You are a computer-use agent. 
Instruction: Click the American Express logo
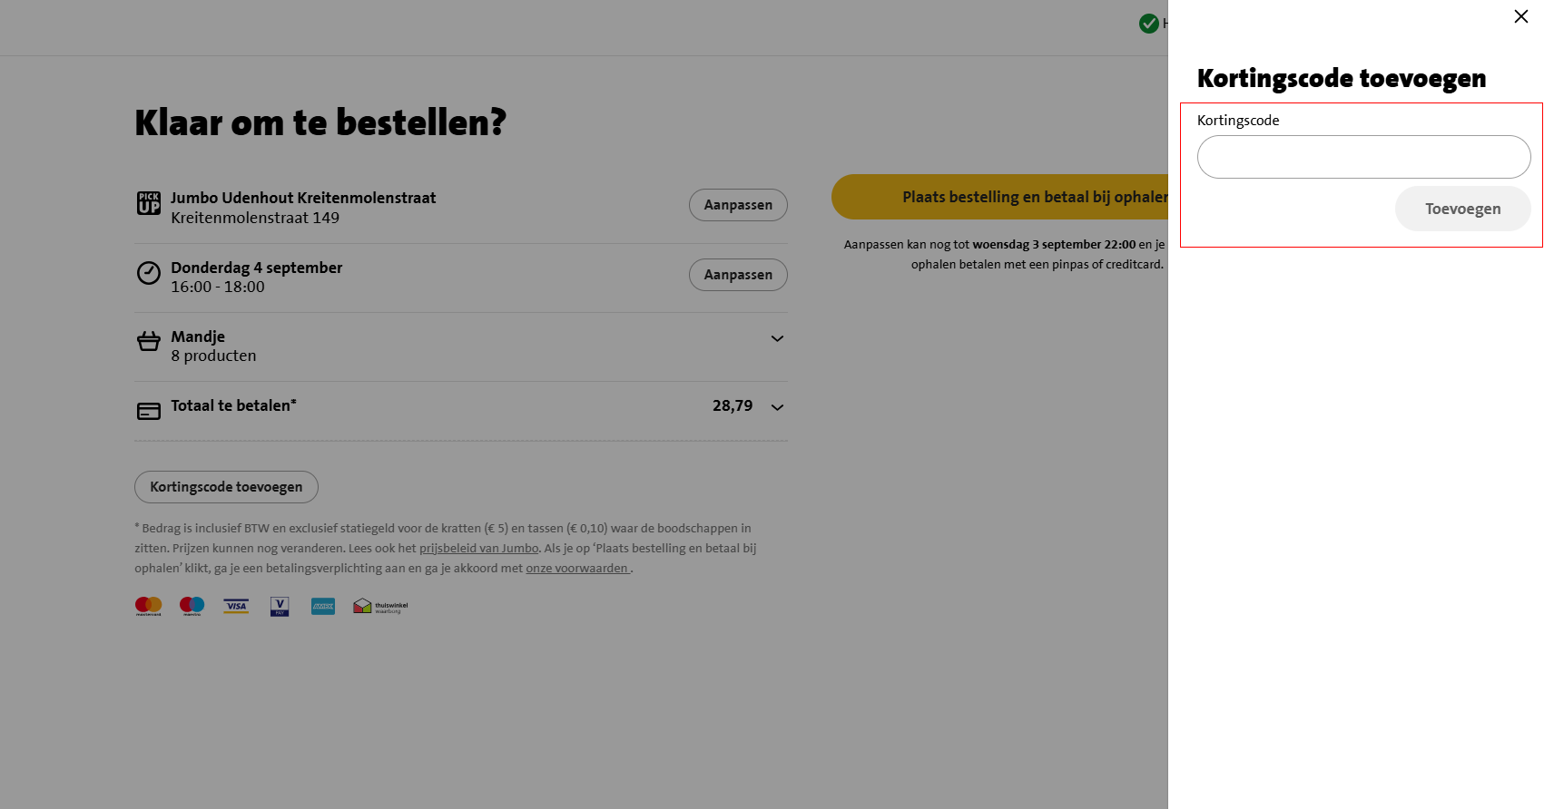pyautogui.click(x=323, y=606)
